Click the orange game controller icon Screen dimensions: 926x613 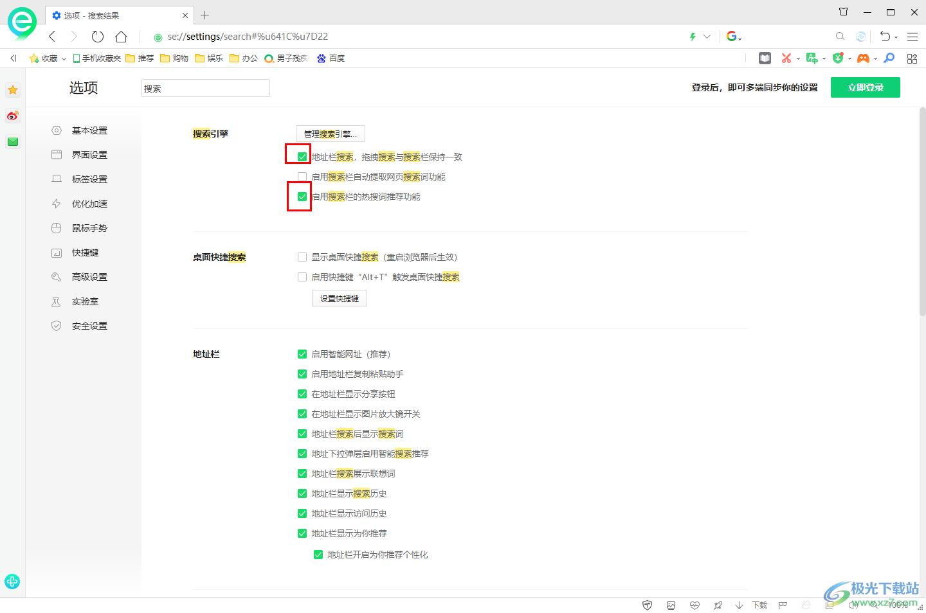tap(863, 58)
